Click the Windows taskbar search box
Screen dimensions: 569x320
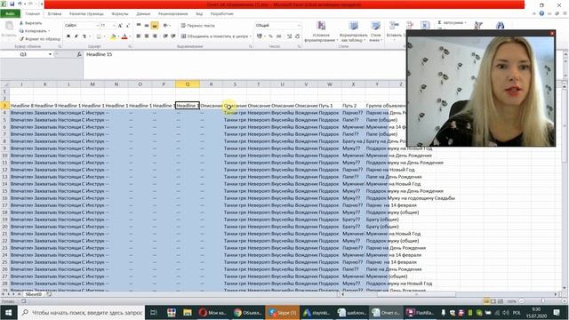[x=82, y=312]
